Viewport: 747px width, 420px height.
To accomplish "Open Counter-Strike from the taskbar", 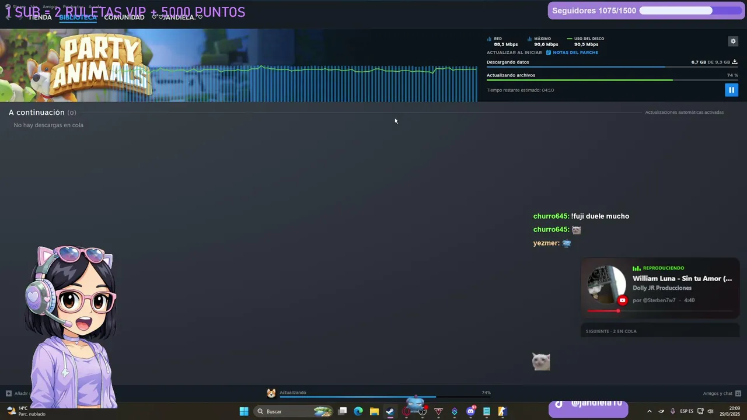I will pos(502,411).
